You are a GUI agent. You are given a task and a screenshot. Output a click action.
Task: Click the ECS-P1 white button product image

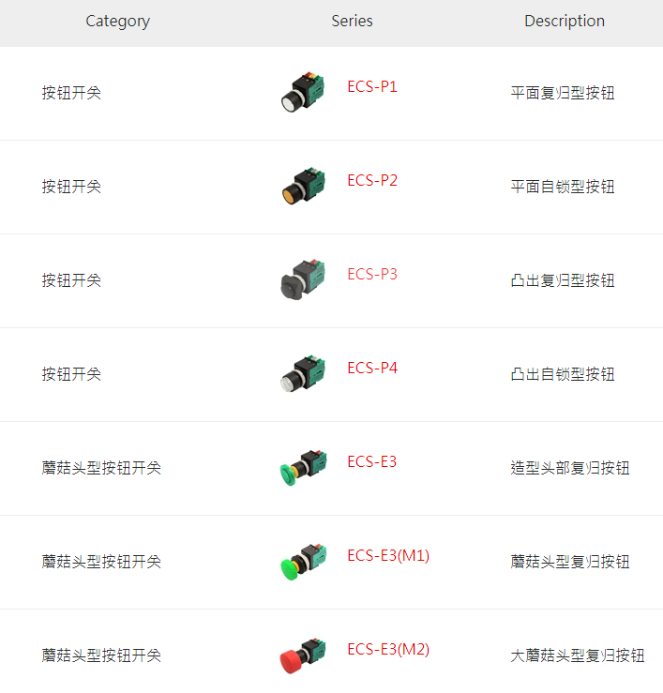(303, 92)
